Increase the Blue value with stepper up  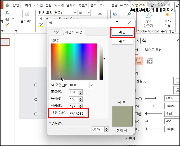pos(80,105)
